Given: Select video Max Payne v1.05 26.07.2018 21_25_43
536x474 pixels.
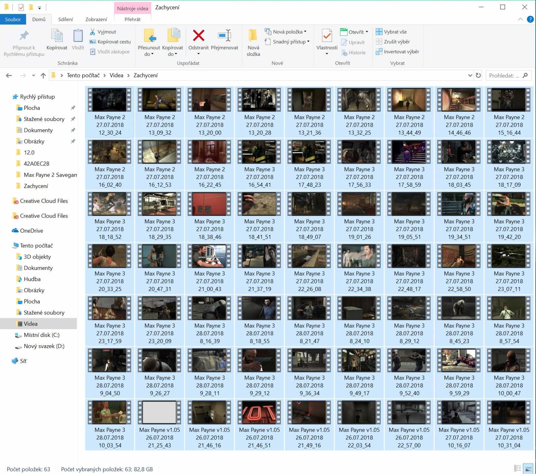Looking at the screenshot, I should tap(160, 425).
